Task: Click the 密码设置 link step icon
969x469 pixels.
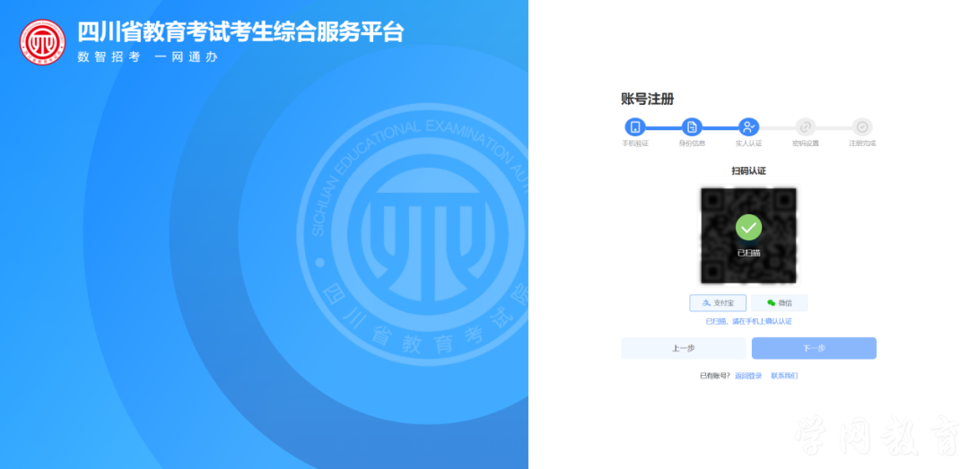Action: 805,127
